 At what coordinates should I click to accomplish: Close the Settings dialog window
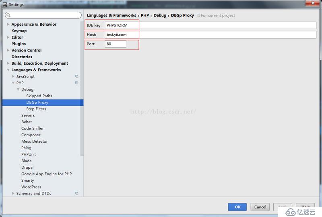[313, 3]
